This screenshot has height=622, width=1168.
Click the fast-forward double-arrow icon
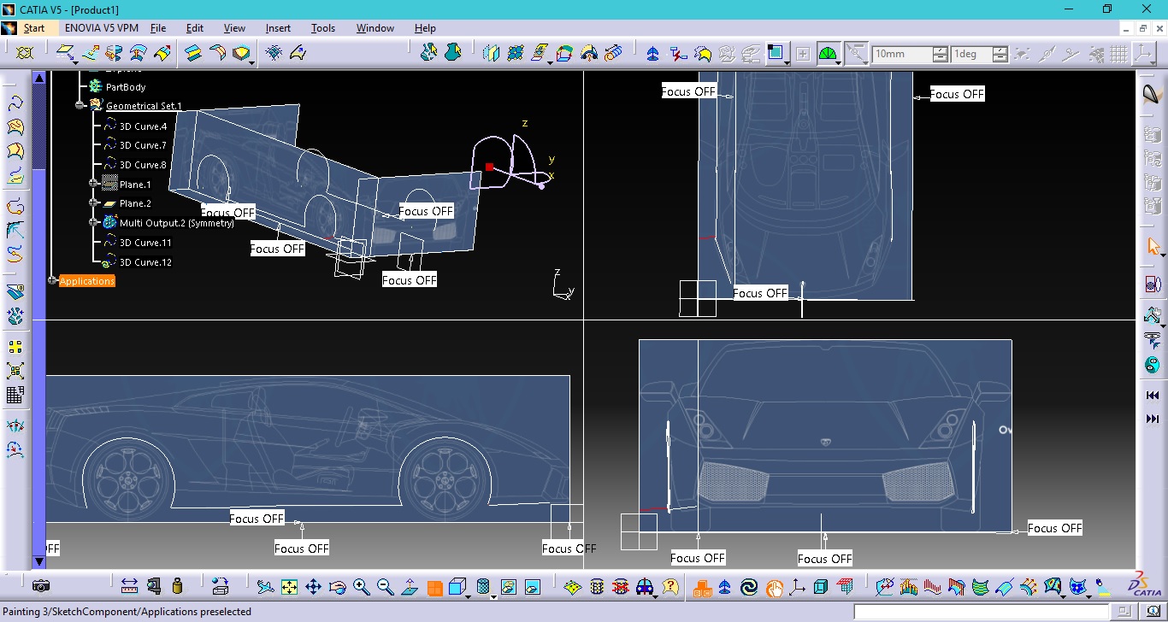1152,419
